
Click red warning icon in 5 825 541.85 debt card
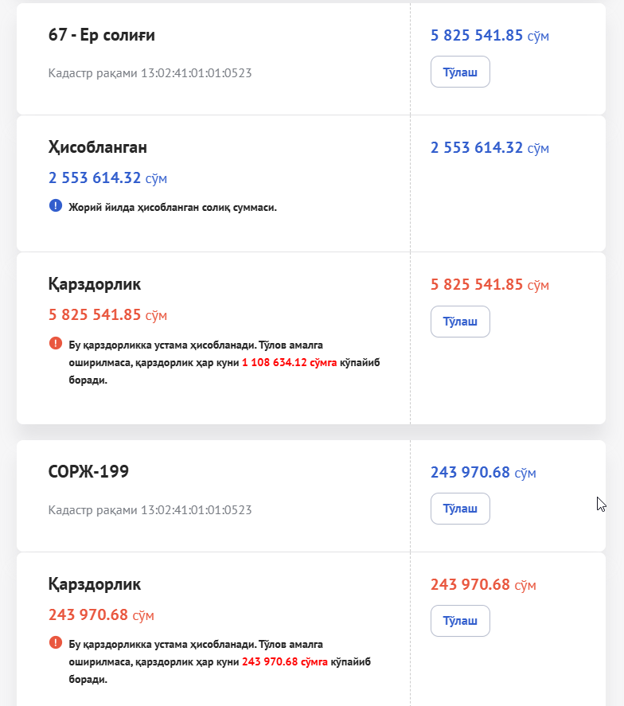(x=55, y=344)
